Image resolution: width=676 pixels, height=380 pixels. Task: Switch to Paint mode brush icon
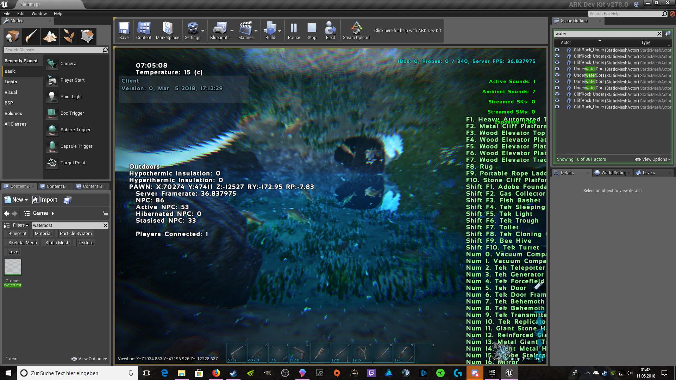coord(31,36)
